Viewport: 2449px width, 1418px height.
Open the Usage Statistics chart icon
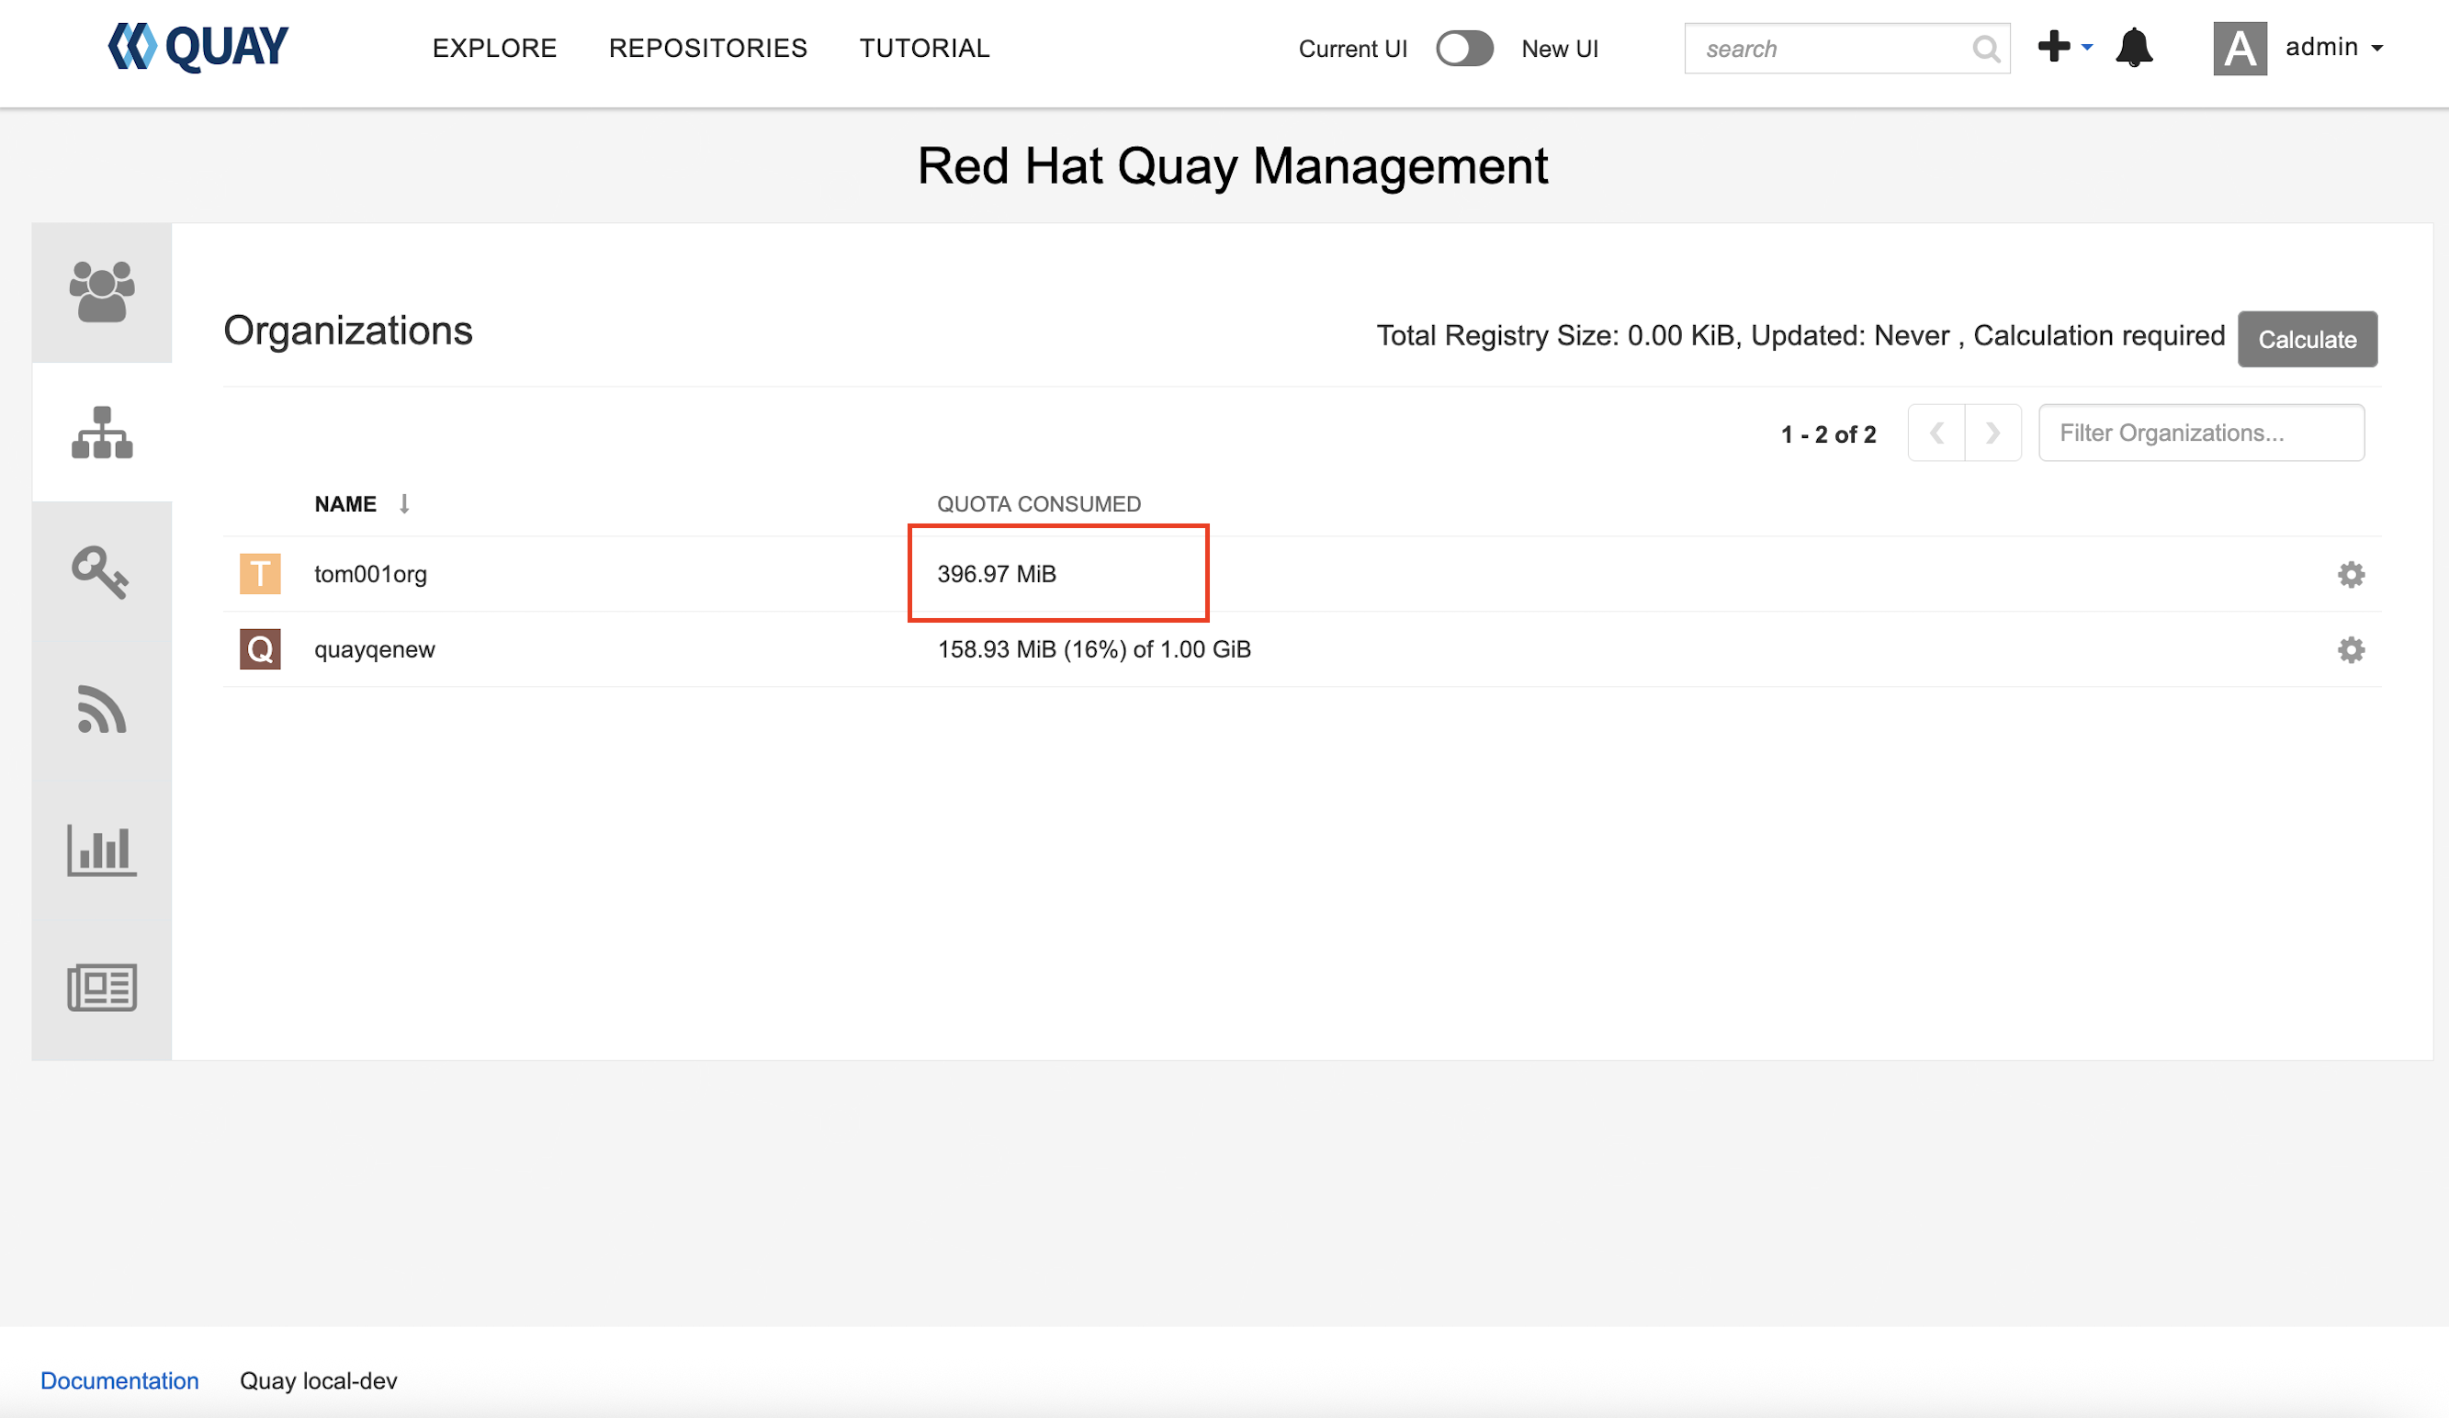(101, 850)
